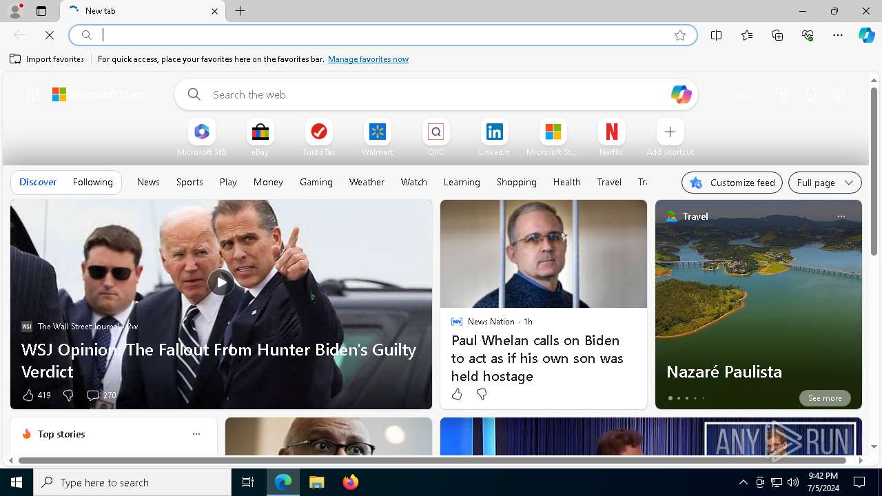Click the taskbar volume icon
Screen dimensions: 882x496
[793, 482]
